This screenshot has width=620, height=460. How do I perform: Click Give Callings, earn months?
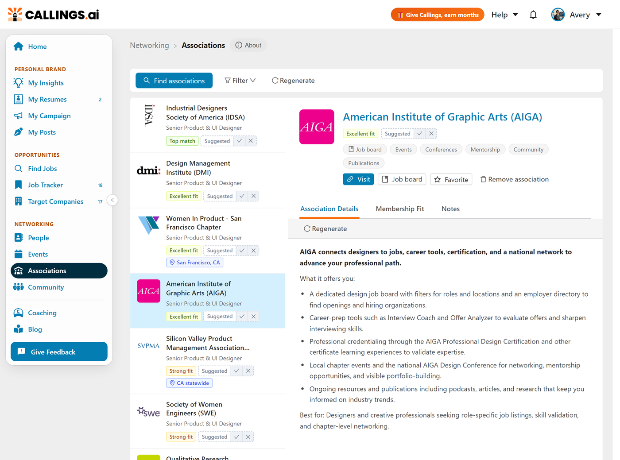pos(438,15)
